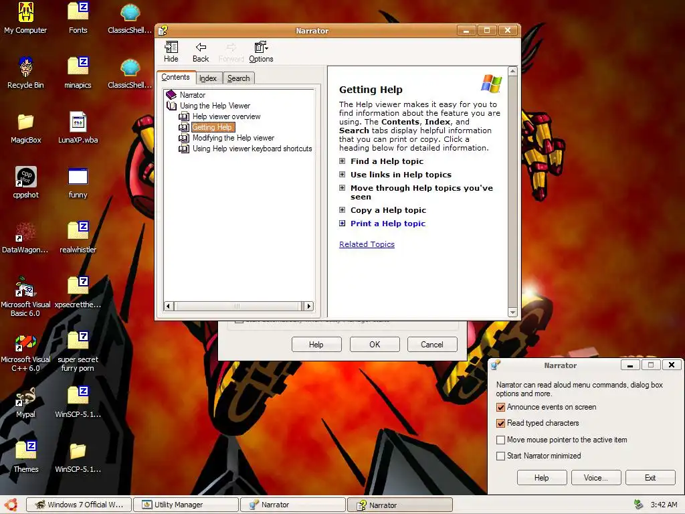The height and width of the screenshot is (514, 685).
Task: Switch to Narrator settings taskbar button
Action: click(x=293, y=505)
